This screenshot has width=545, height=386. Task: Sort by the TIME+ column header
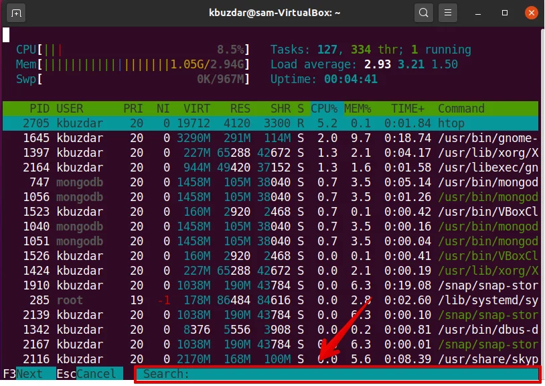pyautogui.click(x=408, y=109)
